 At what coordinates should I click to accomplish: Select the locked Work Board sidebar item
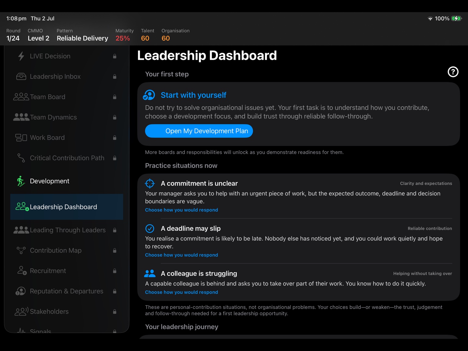67,138
